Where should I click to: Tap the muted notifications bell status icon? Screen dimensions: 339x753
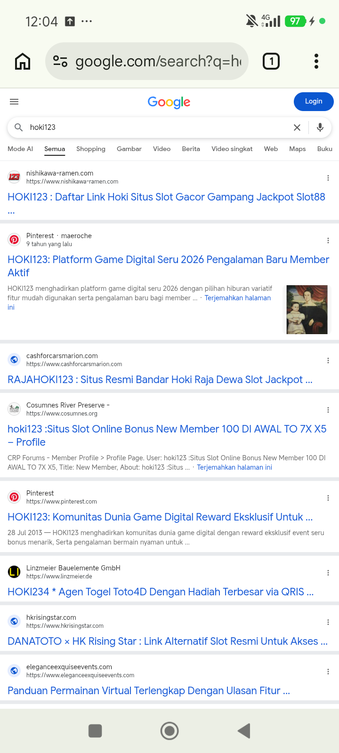tap(252, 21)
